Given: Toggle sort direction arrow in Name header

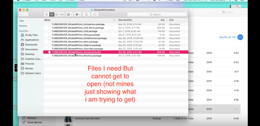Looking at the screenshot, I should [x=114, y=20].
